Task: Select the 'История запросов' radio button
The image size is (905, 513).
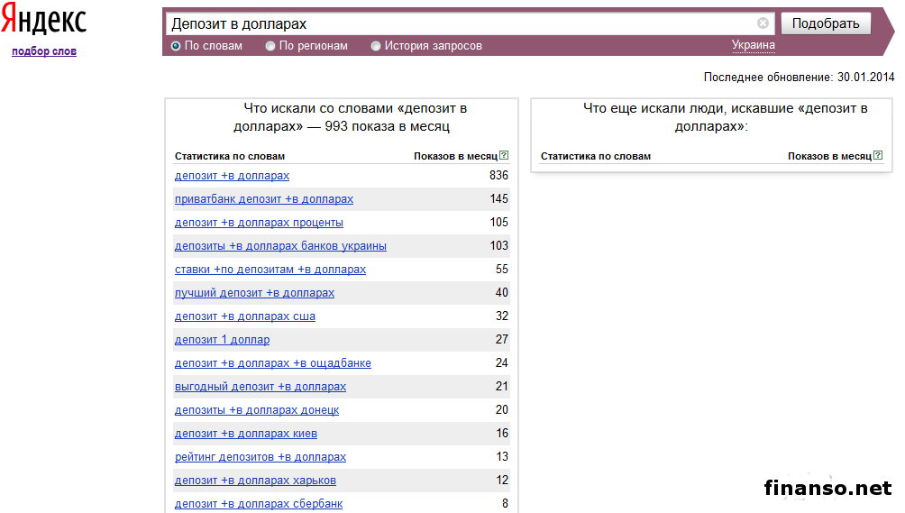Action: click(376, 46)
